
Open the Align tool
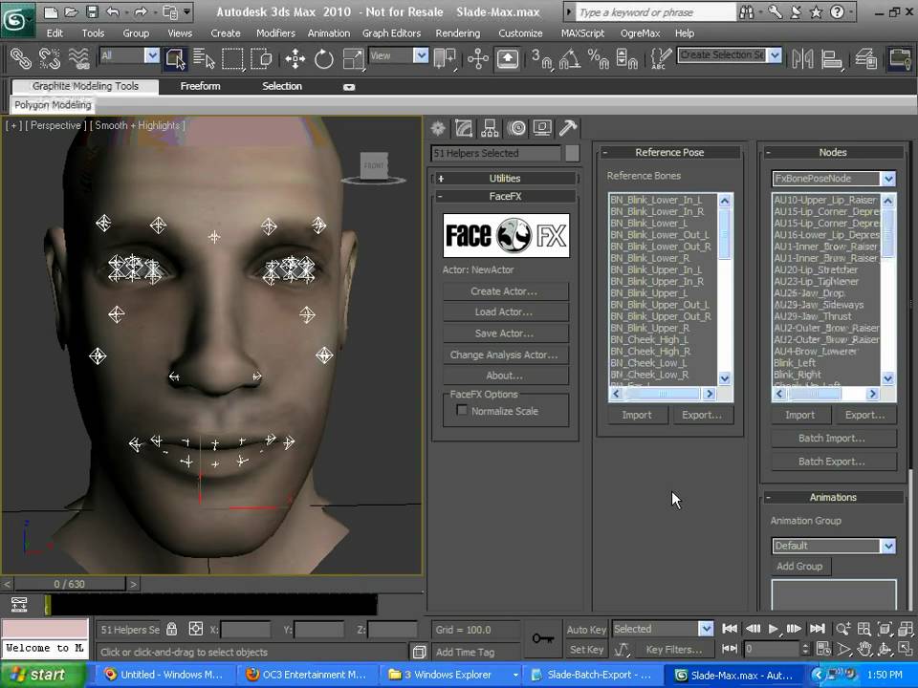coord(831,58)
